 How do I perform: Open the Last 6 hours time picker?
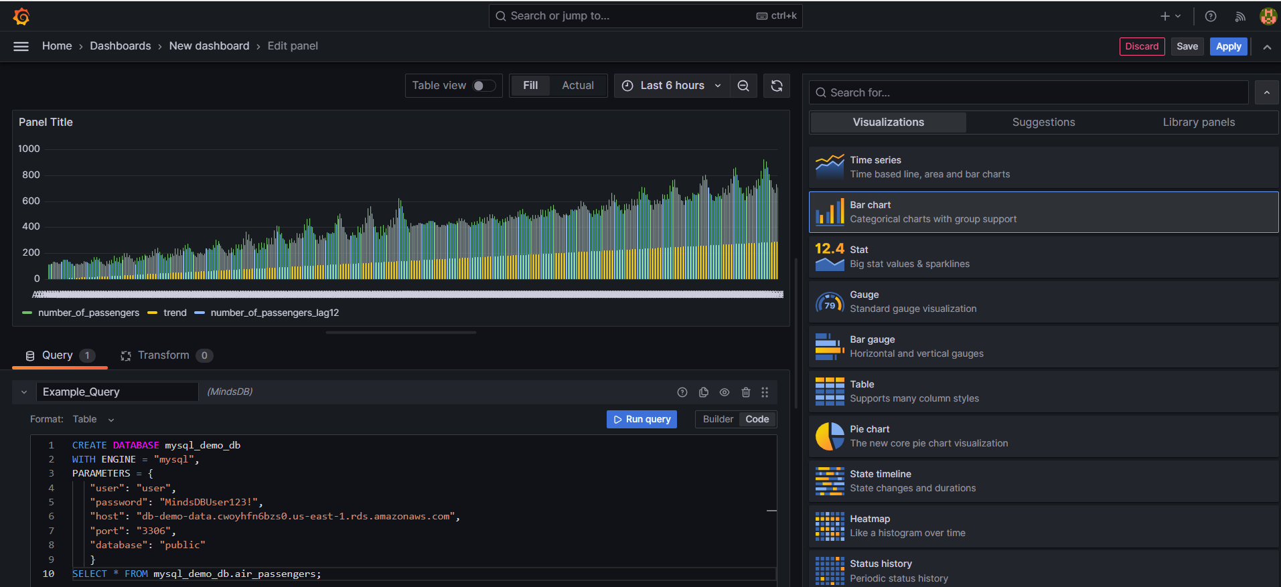pyautogui.click(x=672, y=86)
